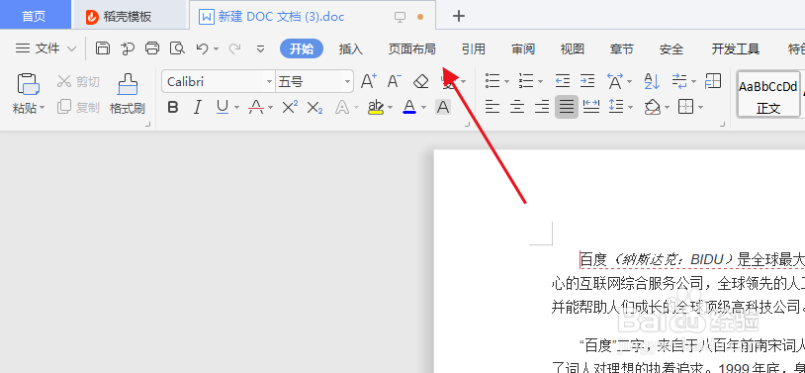Open the 开发工具 ribbon tab
The width and height of the screenshot is (805, 373).
tap(735, 49)
